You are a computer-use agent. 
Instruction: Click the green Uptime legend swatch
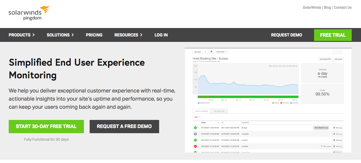tap(273, 103)
